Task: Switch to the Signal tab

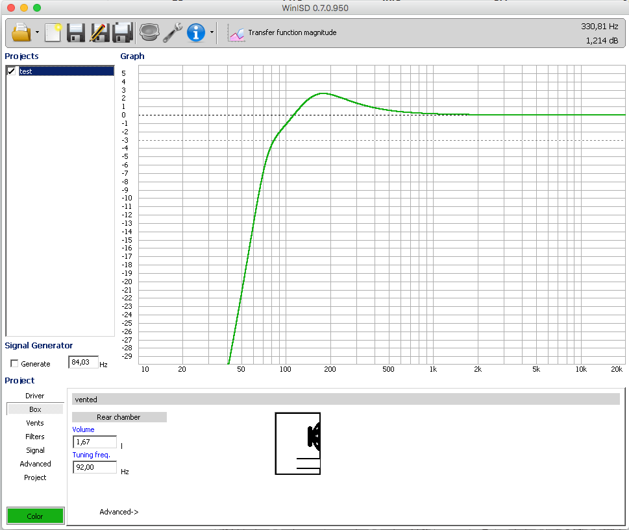Action: (35, 450)
